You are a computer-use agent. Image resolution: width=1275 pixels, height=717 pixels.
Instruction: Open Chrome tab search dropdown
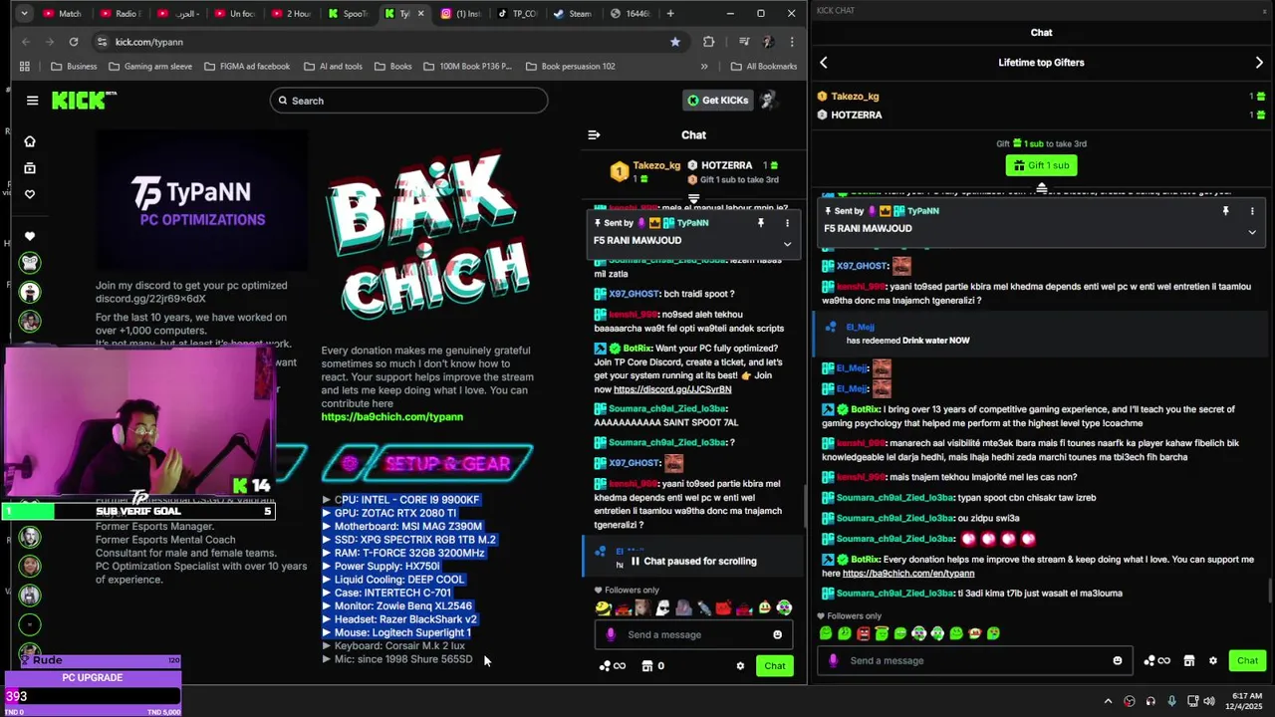click(x=24, y=14)
